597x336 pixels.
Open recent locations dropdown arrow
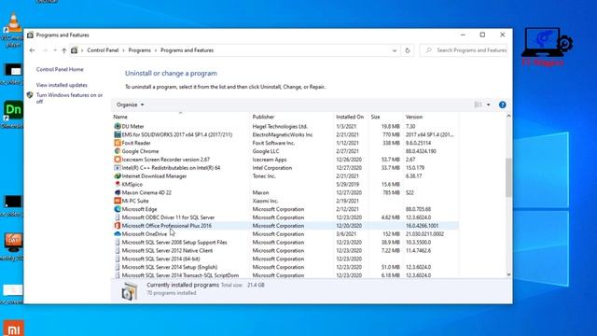click(55, 50)
